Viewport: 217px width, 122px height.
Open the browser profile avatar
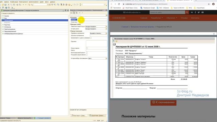(213, 4)
